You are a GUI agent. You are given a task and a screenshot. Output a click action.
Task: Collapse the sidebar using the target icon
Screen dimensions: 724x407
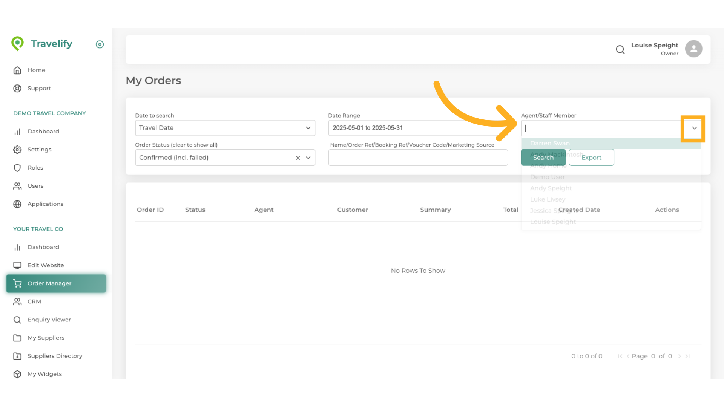click(x=100, y=44)
